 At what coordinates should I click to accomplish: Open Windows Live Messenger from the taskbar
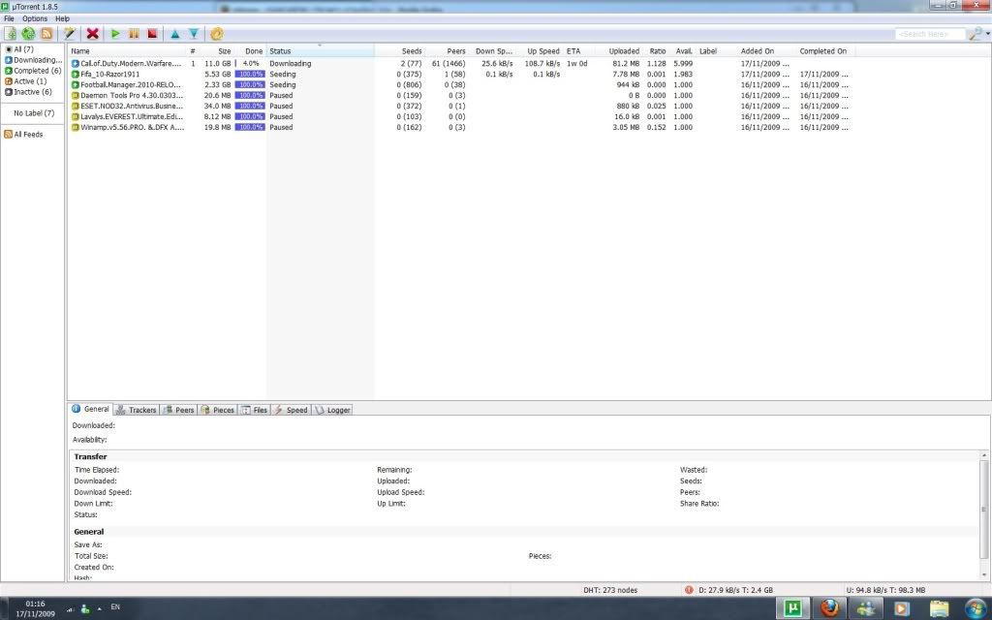(866, 608)
